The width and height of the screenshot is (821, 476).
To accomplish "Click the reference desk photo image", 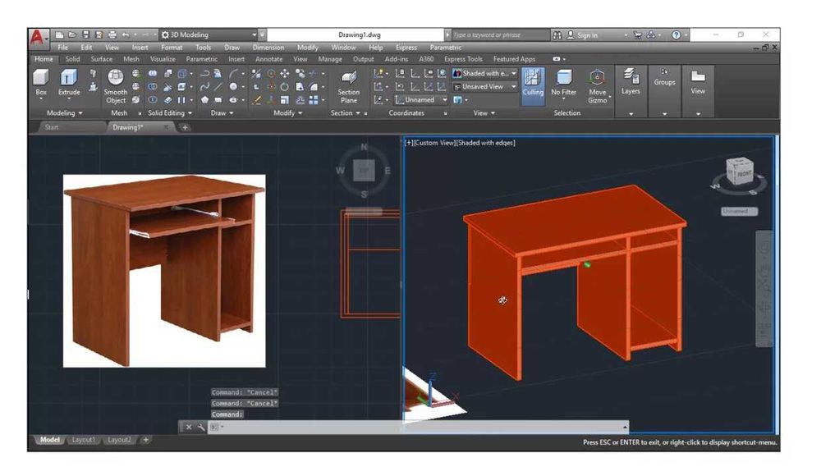I will coord(164,272).
